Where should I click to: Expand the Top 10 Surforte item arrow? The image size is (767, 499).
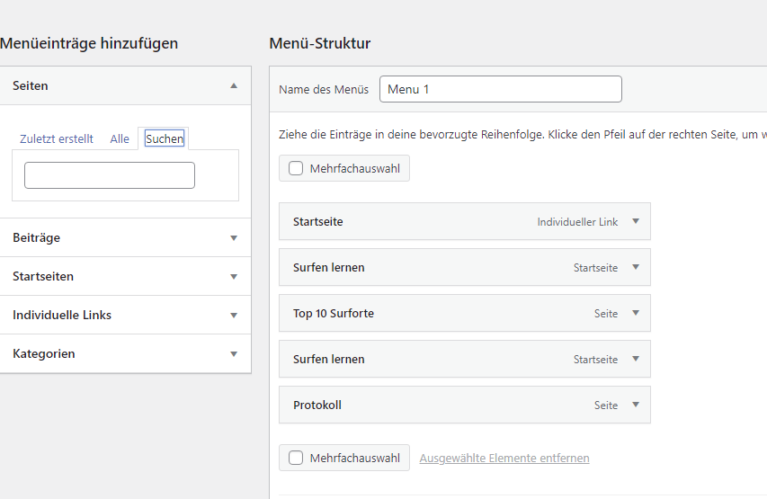(x=635, y=314)
